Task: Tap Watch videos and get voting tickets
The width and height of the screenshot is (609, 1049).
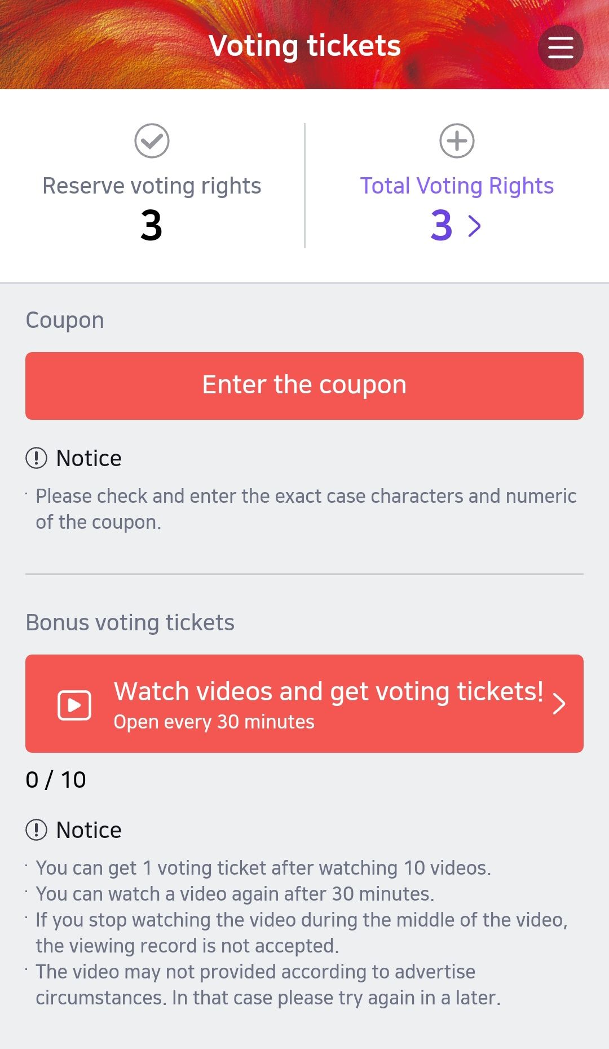Action: (328, 692)
